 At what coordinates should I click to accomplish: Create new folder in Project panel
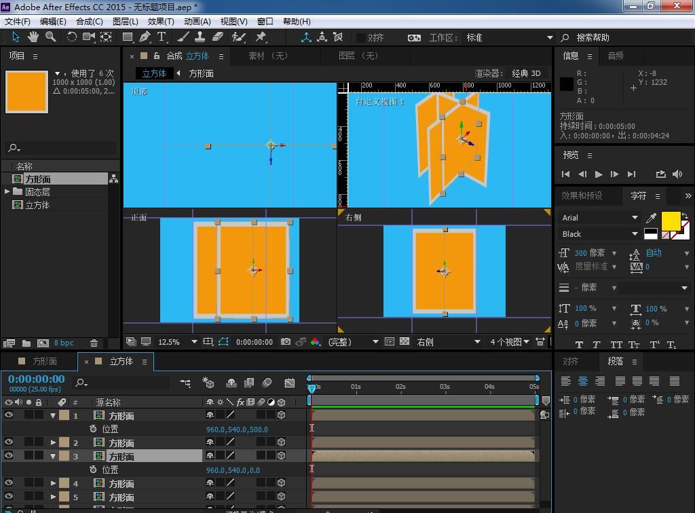click(x=26, y=343)
